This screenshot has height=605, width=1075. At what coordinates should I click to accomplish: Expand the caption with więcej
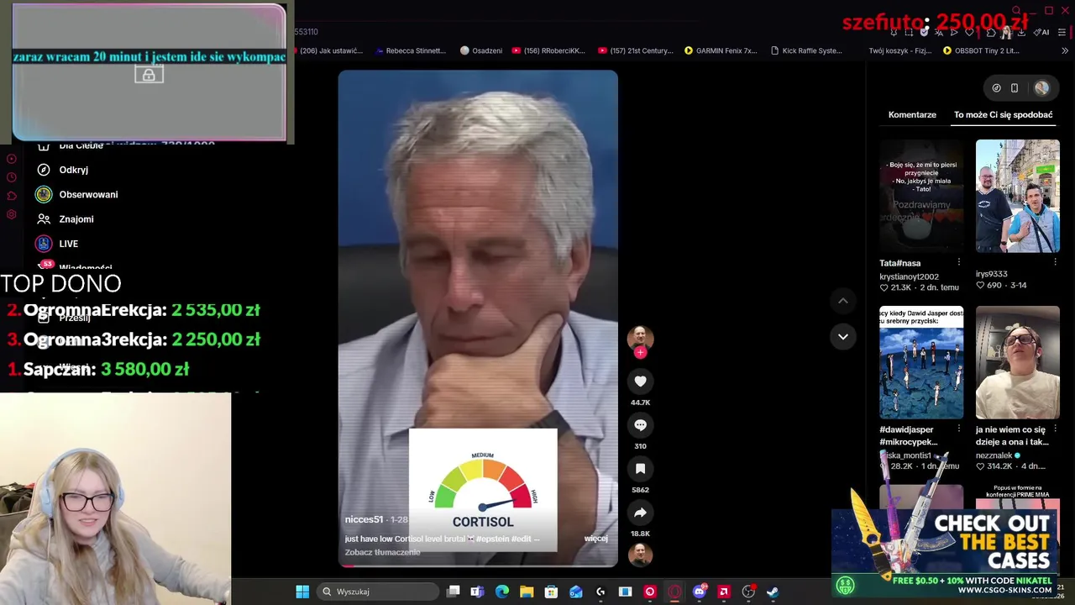coord(595,539)
